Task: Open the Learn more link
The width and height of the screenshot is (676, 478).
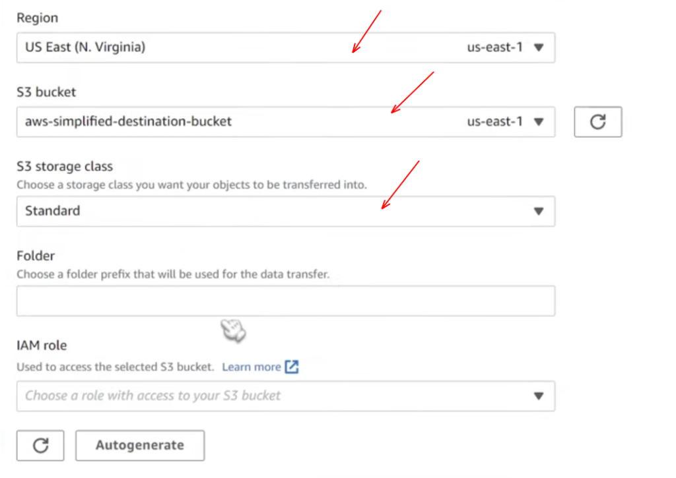Action: pos(252,367)
